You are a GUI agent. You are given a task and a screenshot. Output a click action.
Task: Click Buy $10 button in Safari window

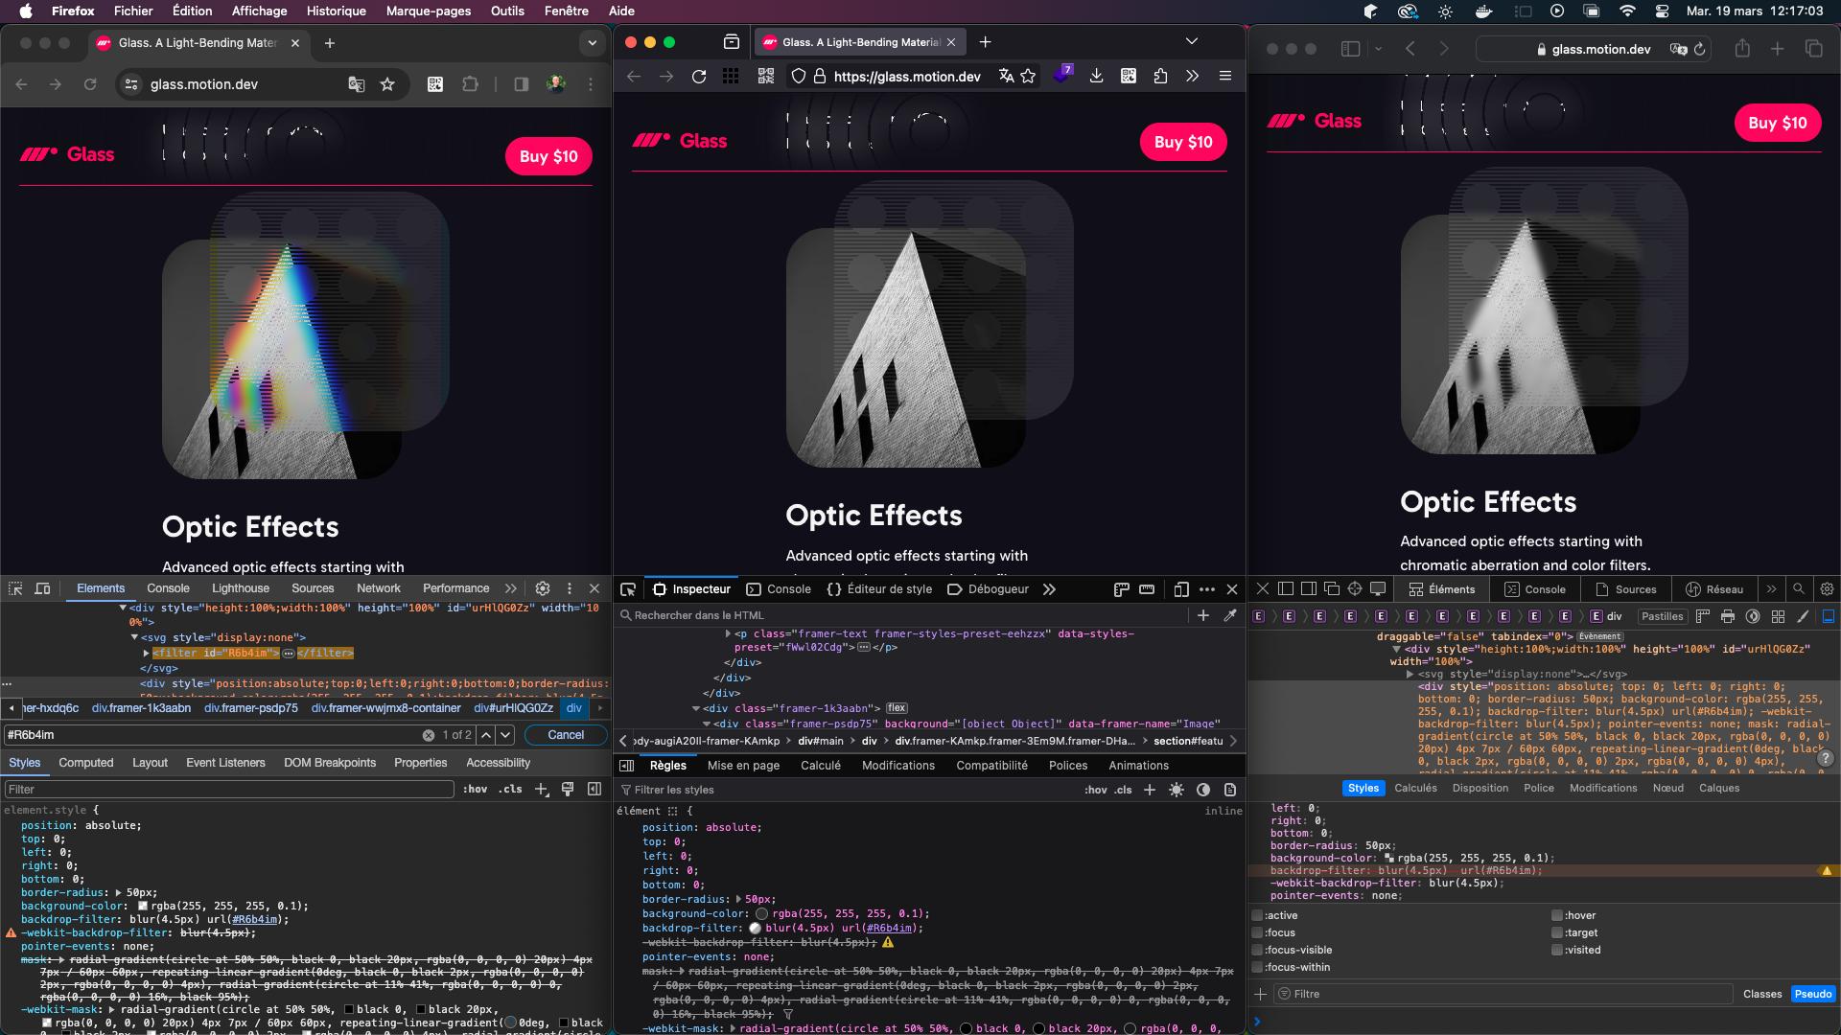(1778, 123)
